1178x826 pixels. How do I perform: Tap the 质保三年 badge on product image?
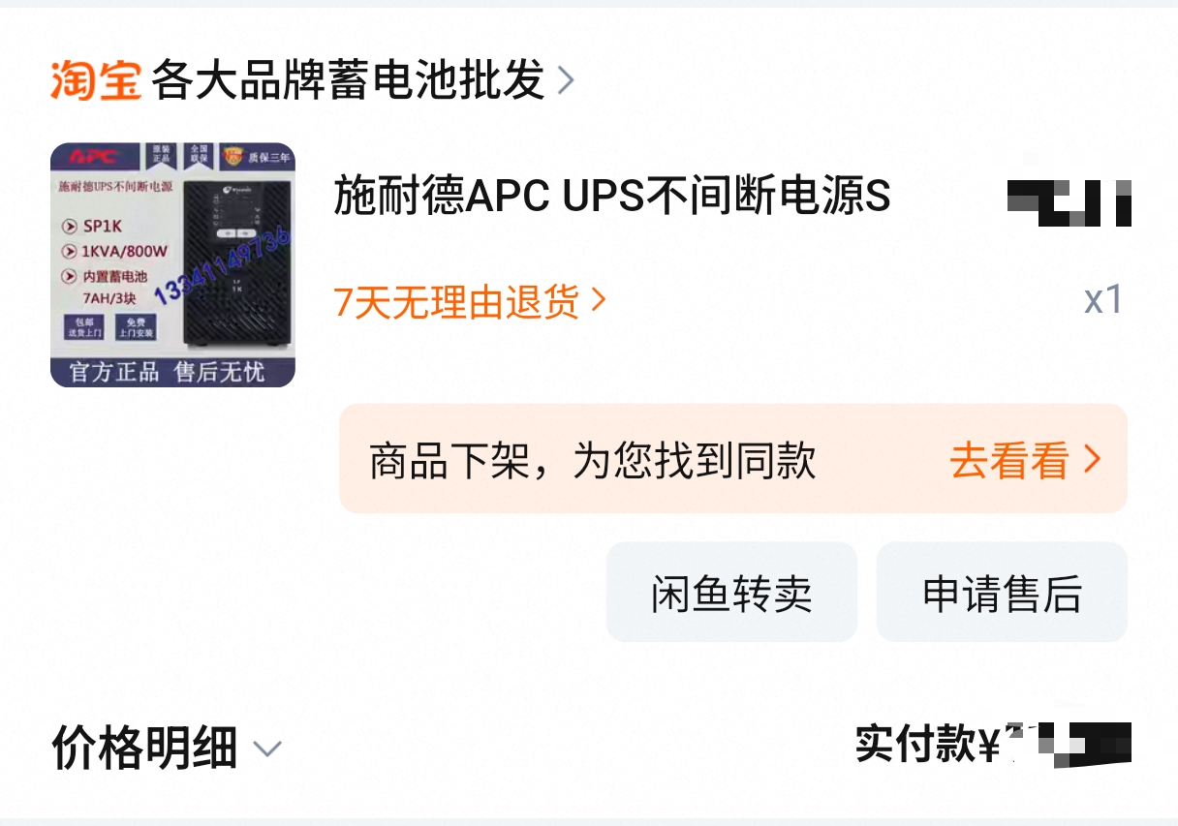(257, 156)
